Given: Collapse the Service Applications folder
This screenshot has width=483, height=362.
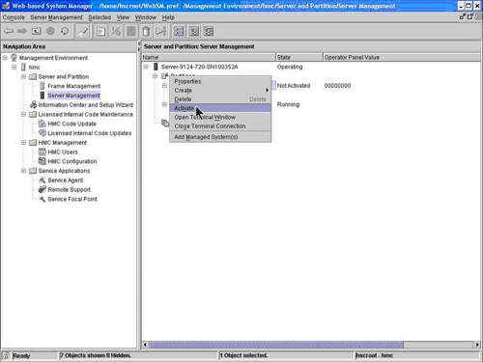Looking at the screenshot, I should (x=23, y=171).
